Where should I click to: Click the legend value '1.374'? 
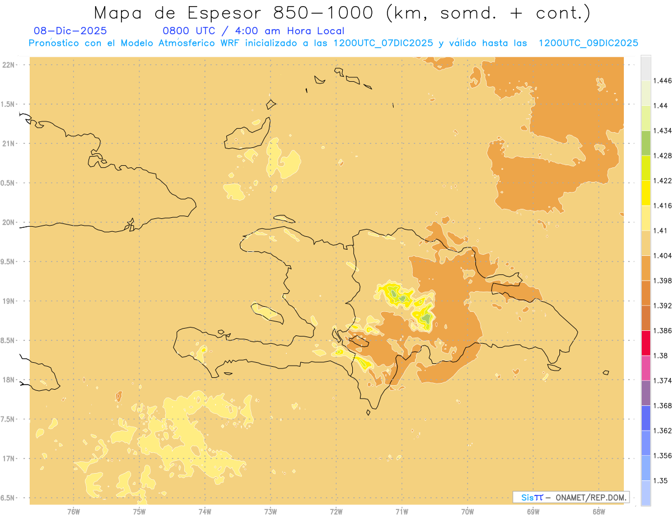click(662, 381)
